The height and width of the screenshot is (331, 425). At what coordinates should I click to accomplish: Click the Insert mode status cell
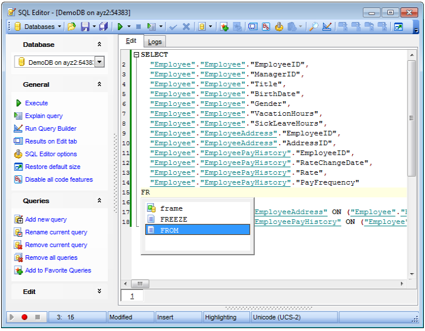point(178,317)
